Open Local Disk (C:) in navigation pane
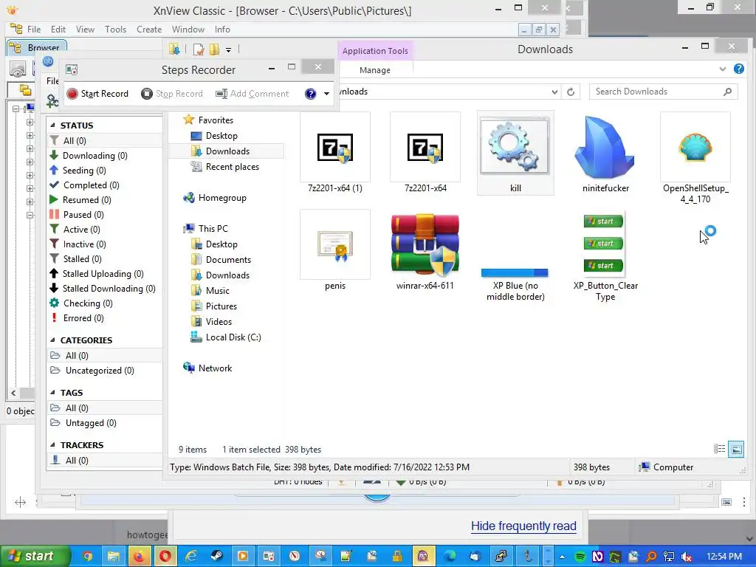 pos(233,337)
